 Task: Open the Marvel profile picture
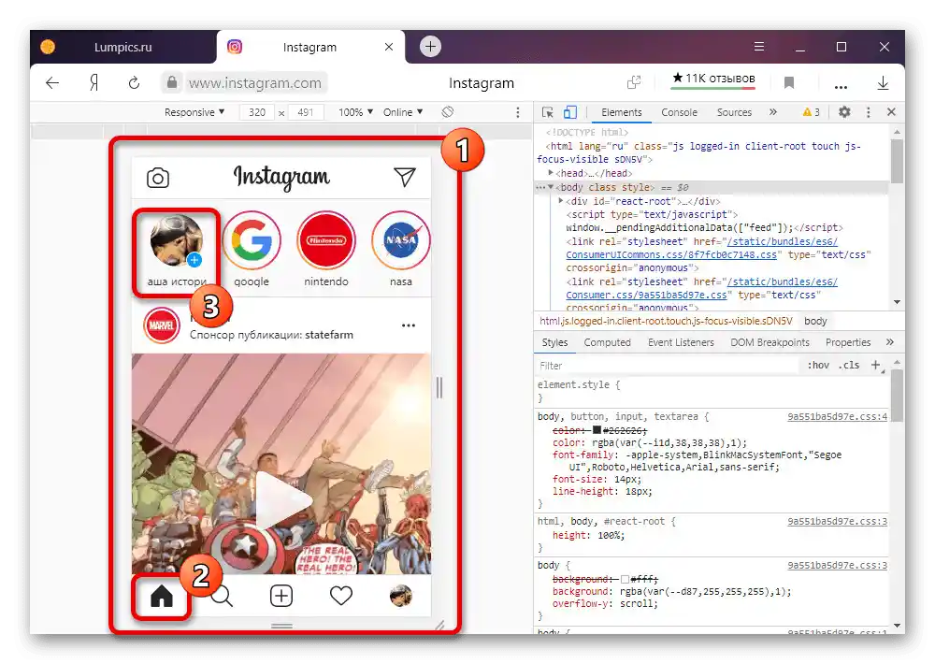162,325
